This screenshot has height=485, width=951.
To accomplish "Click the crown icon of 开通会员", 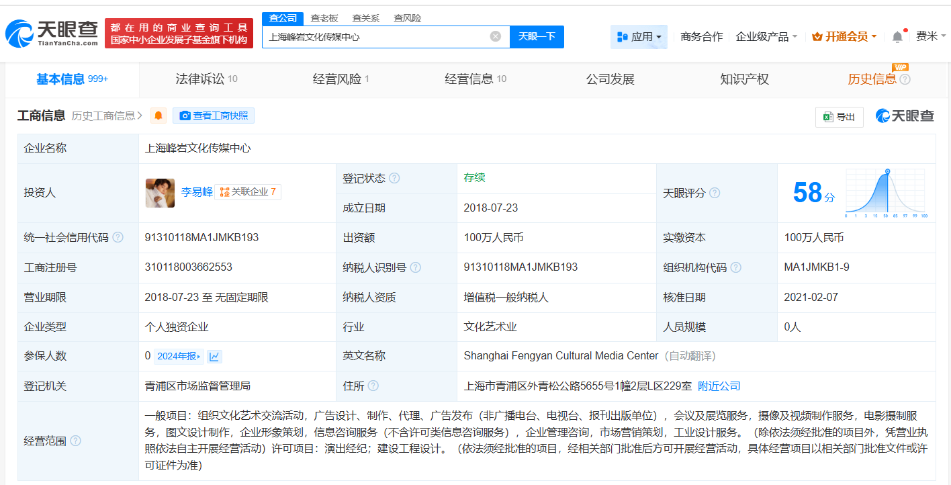I will 817,36.
